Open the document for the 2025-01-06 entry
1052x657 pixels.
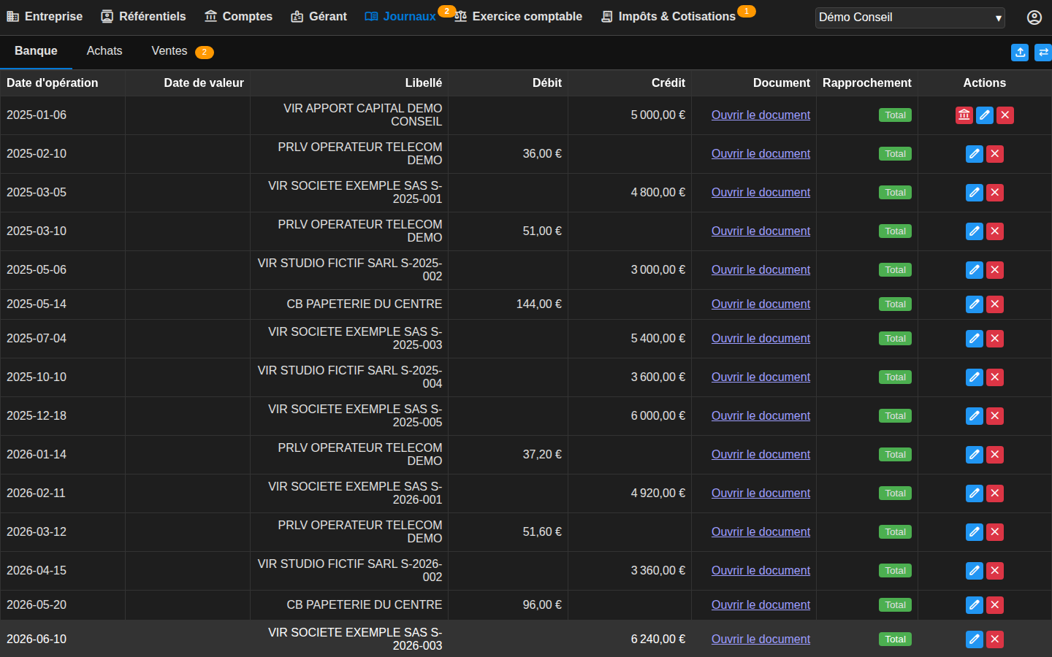(x=761, y=115)
